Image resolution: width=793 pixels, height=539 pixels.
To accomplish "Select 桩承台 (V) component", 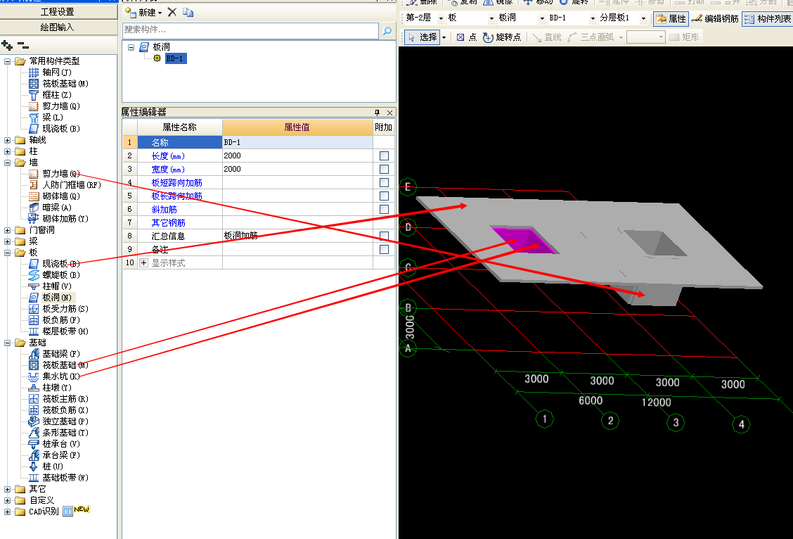I will pyautogui.click(x=54, y=444).
